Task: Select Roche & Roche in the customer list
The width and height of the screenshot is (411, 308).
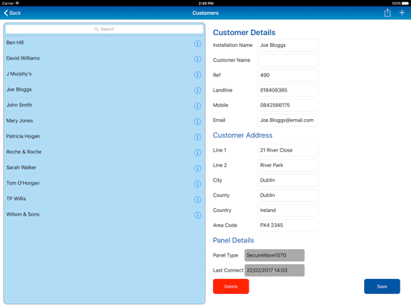Action: coord(104,153)
